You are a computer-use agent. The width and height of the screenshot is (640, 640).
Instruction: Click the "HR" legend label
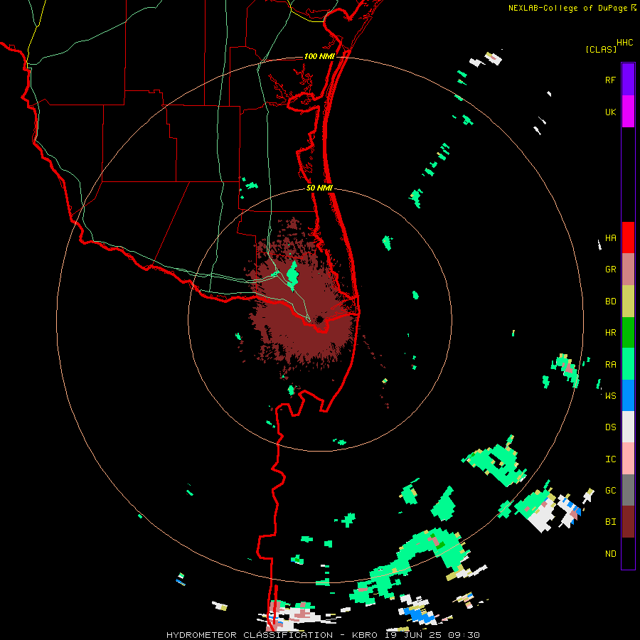click(610, 333)
